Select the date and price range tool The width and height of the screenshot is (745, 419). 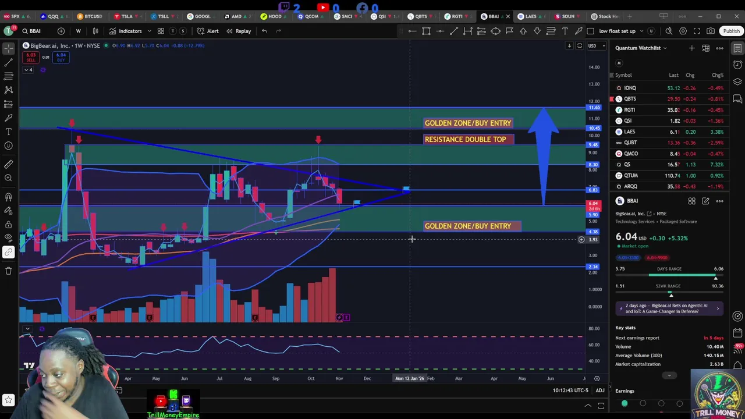[468, 31]
